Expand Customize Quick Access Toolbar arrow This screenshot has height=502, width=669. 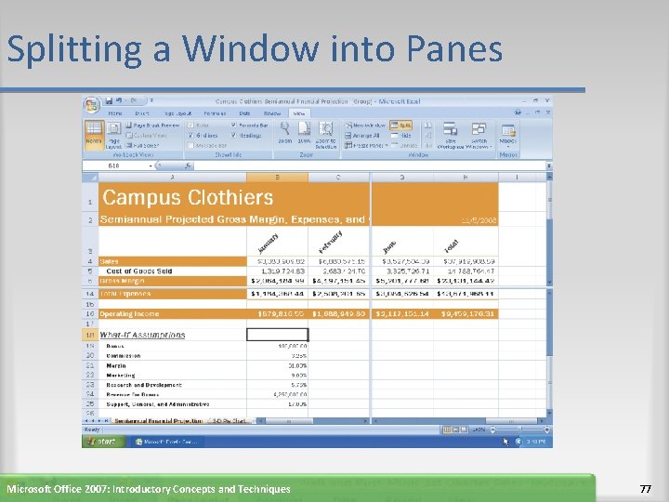151,100
